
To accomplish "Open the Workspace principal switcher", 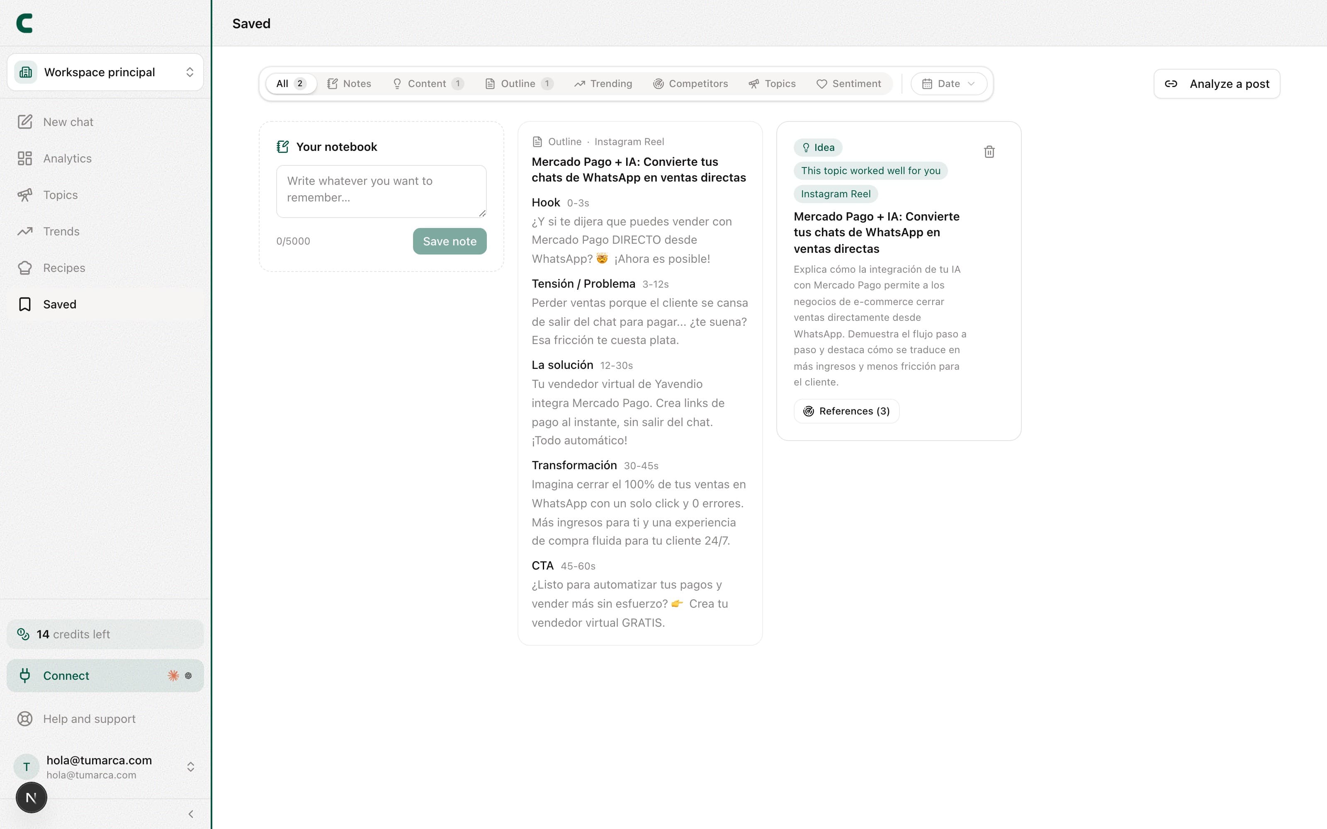I will (105, 73).
